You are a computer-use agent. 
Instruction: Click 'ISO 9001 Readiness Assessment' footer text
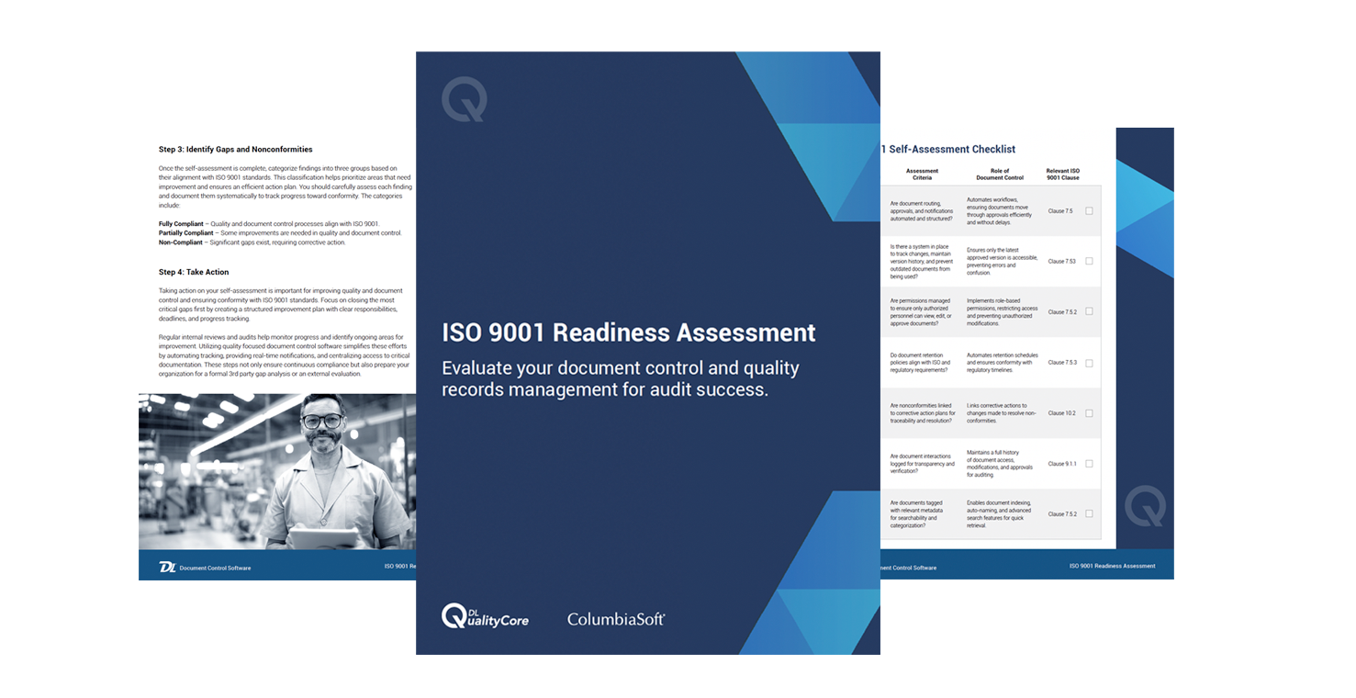point(1113,566)
